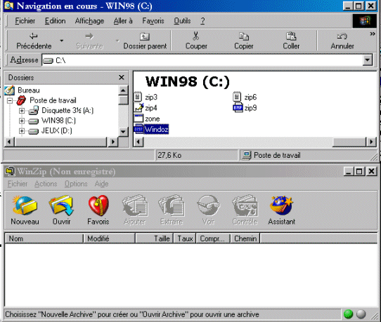Expand the Disquette 3½ (A:) node
Image resolution: width=381 pixels, height=322 pixels.
click(22, 111)
